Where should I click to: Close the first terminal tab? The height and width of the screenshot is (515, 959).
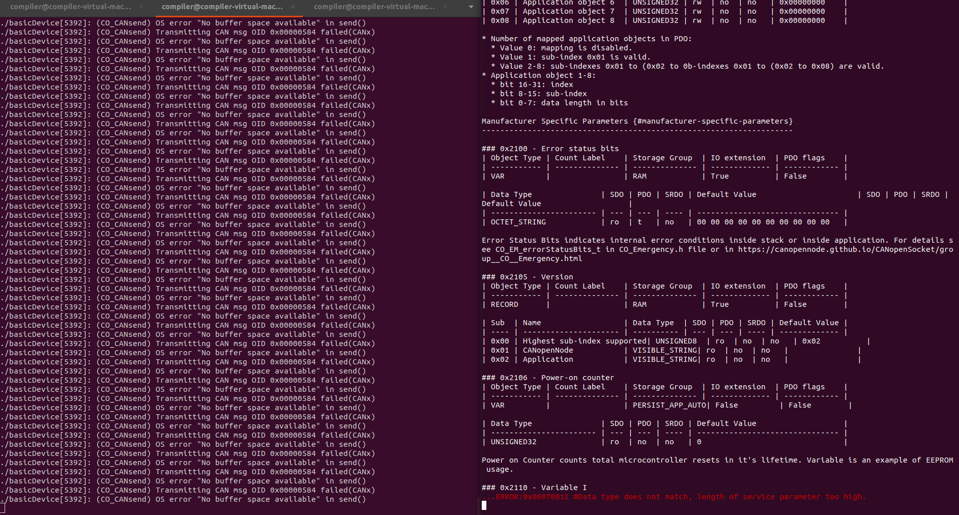click(x=140, y=7)
